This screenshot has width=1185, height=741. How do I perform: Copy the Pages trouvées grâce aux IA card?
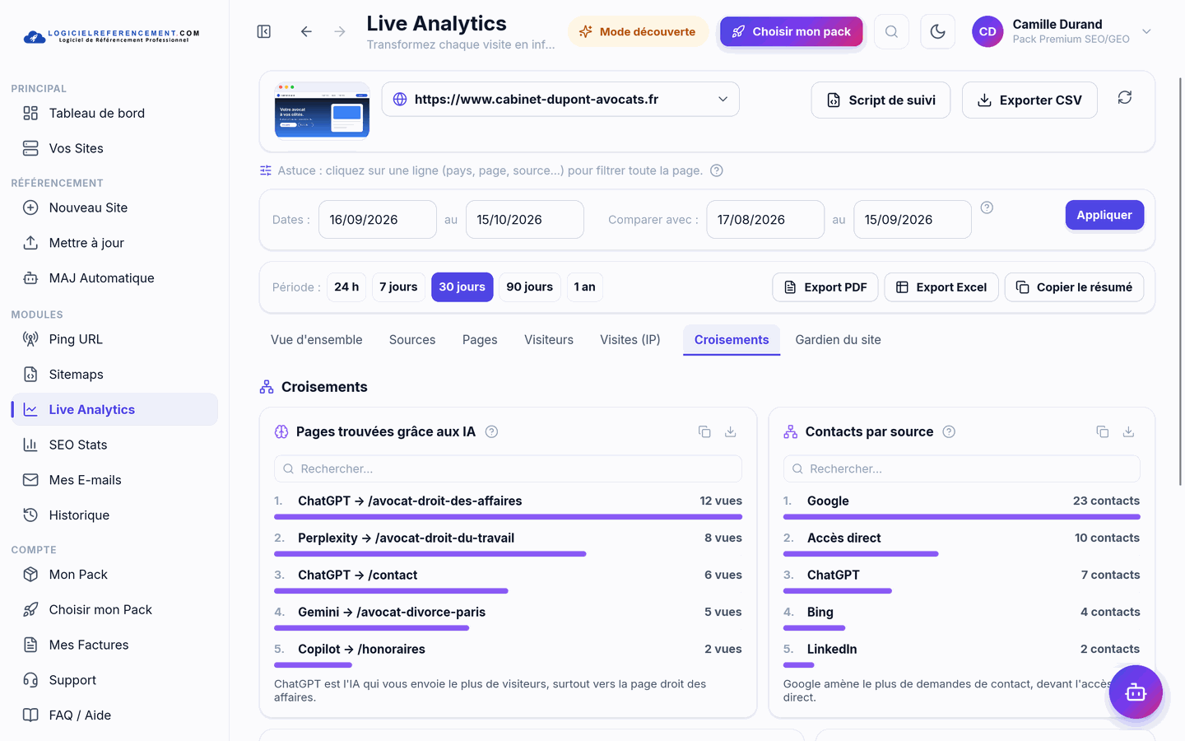tap(704, 431)
